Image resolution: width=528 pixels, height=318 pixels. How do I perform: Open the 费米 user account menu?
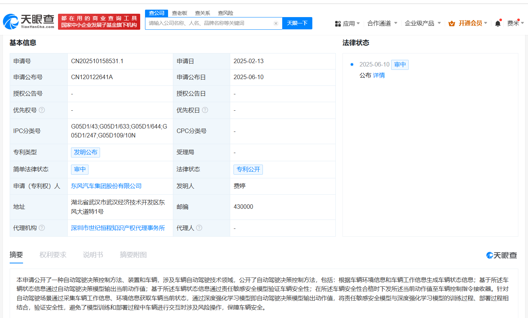pyautogui.click(x=515, y=23)
